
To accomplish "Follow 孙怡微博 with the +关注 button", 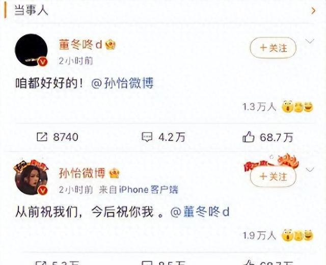I will click(x=273, y=177).
